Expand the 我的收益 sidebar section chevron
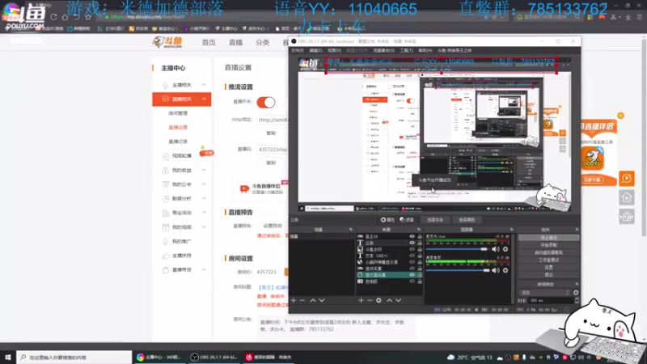This screenshot has width=647, height=364. point(204,170)
